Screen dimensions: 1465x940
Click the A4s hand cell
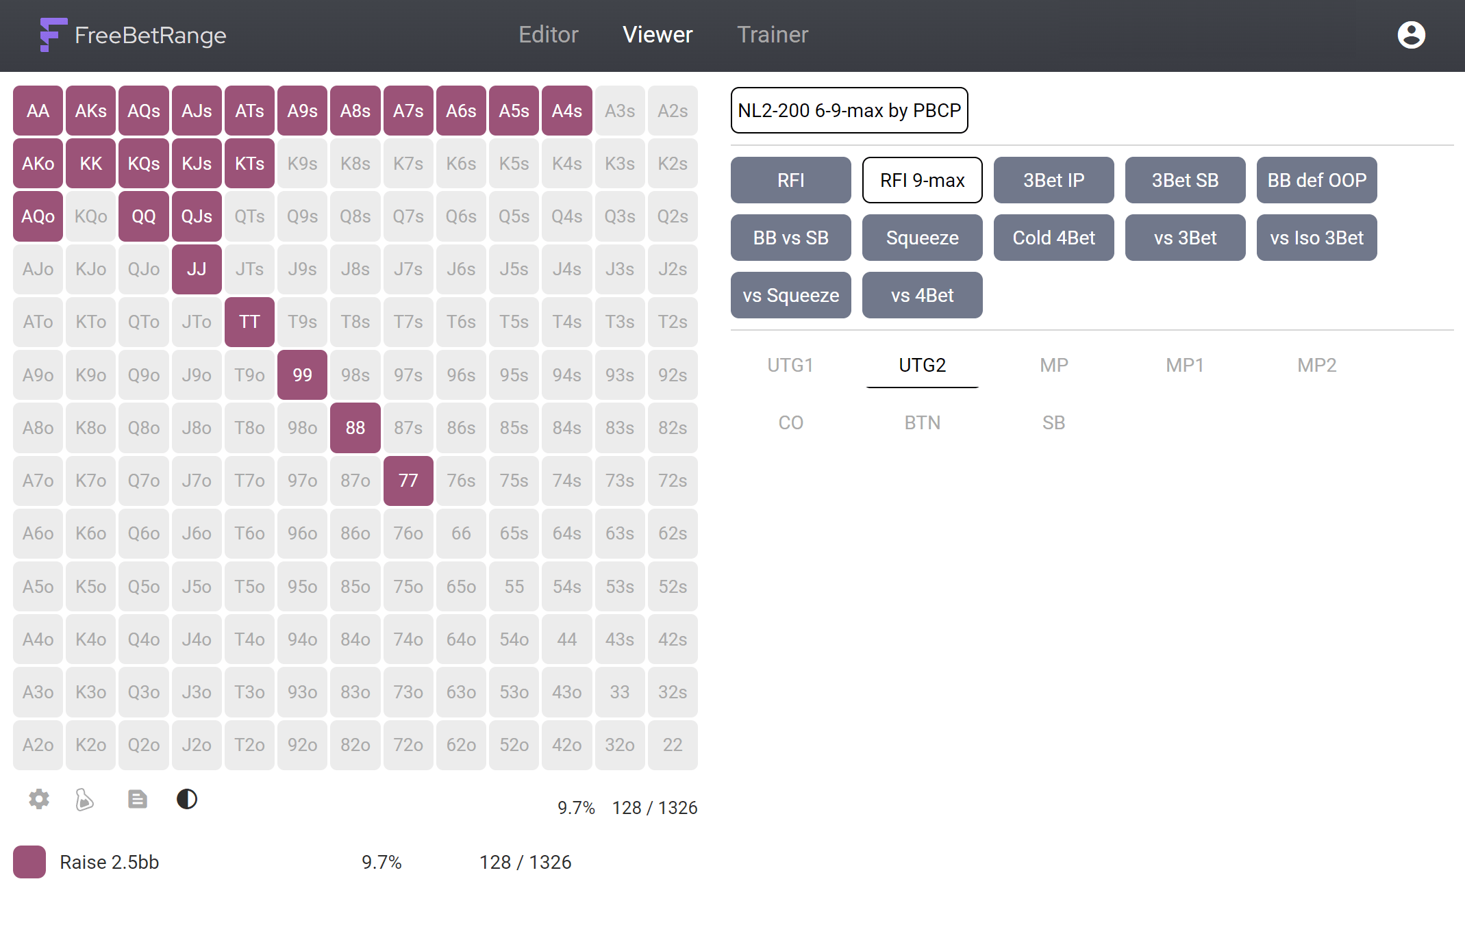(567, 111)
